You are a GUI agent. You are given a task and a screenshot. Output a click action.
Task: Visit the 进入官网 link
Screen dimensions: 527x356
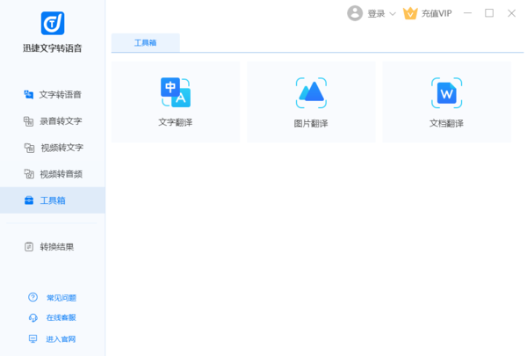tap(60, 338)
